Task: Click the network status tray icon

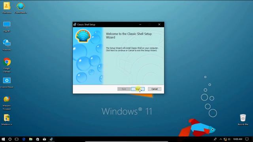Action: pyautogui.click(x=225, y=139)
